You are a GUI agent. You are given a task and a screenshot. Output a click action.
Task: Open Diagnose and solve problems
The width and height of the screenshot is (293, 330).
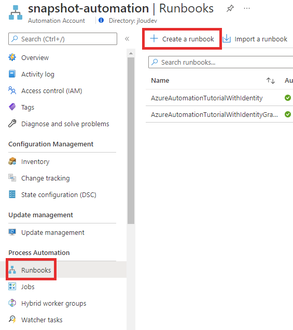coord(65,124)
